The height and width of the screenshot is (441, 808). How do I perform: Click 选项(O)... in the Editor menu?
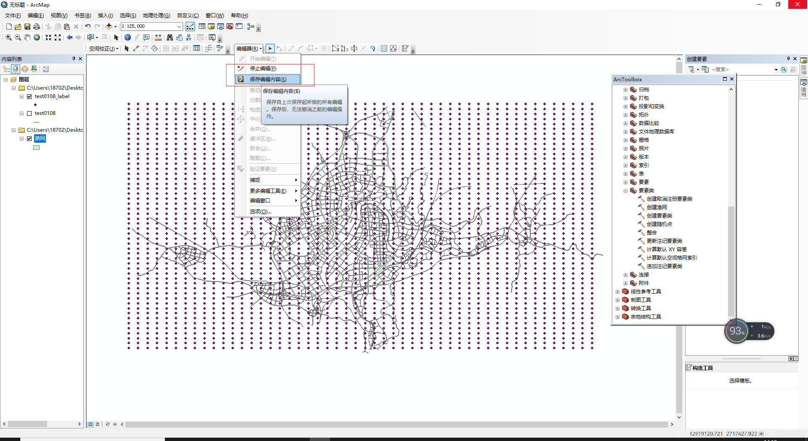(268, 212)
